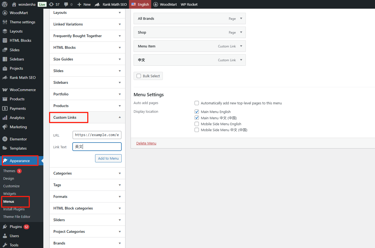Click the Plugins plug icon in the sidebar
Image resolution: width=375 pixels, height=248 pixels.
coord(5,227)
